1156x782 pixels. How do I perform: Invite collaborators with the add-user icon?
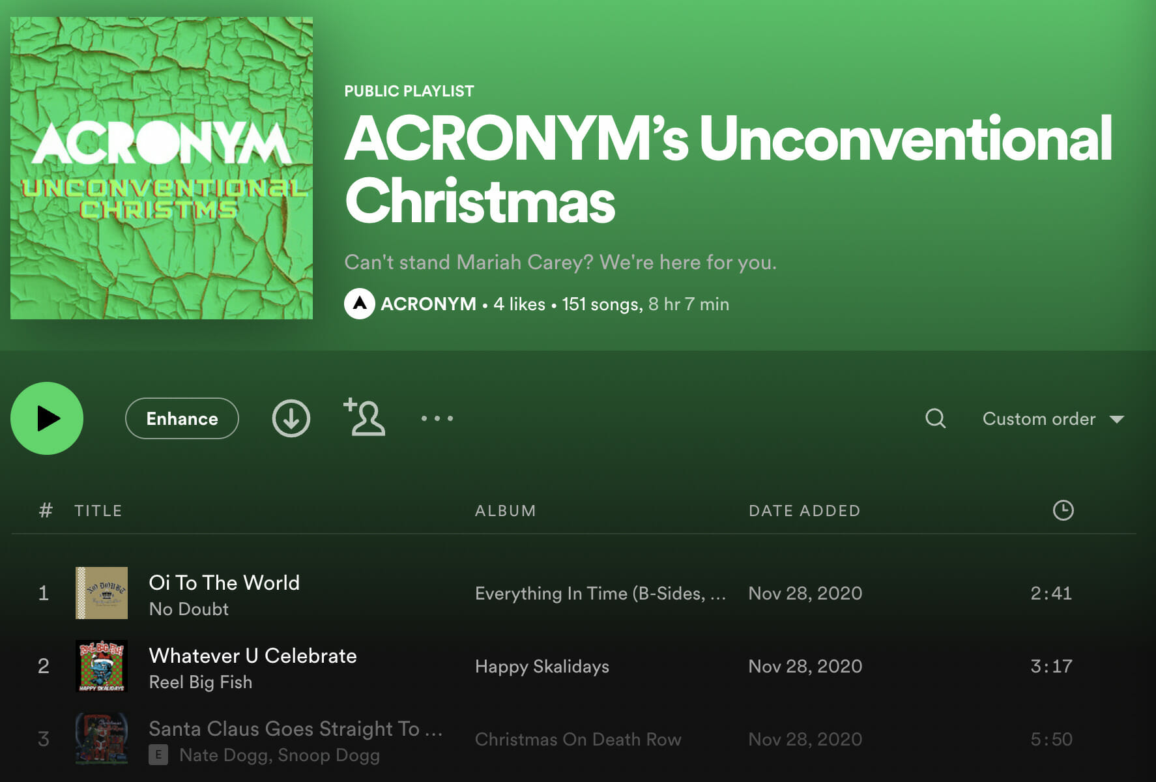pos(364,417)
